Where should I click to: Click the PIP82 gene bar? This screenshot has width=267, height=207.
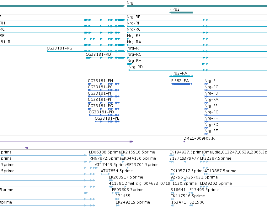[x=181, y=13]
